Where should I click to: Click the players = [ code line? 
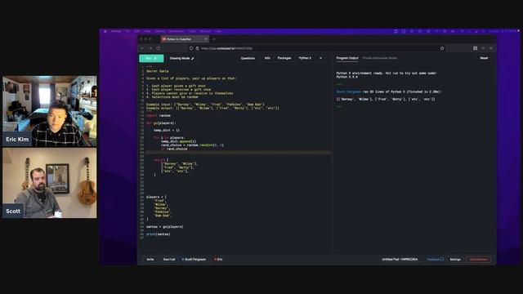(x=156, y=197)
